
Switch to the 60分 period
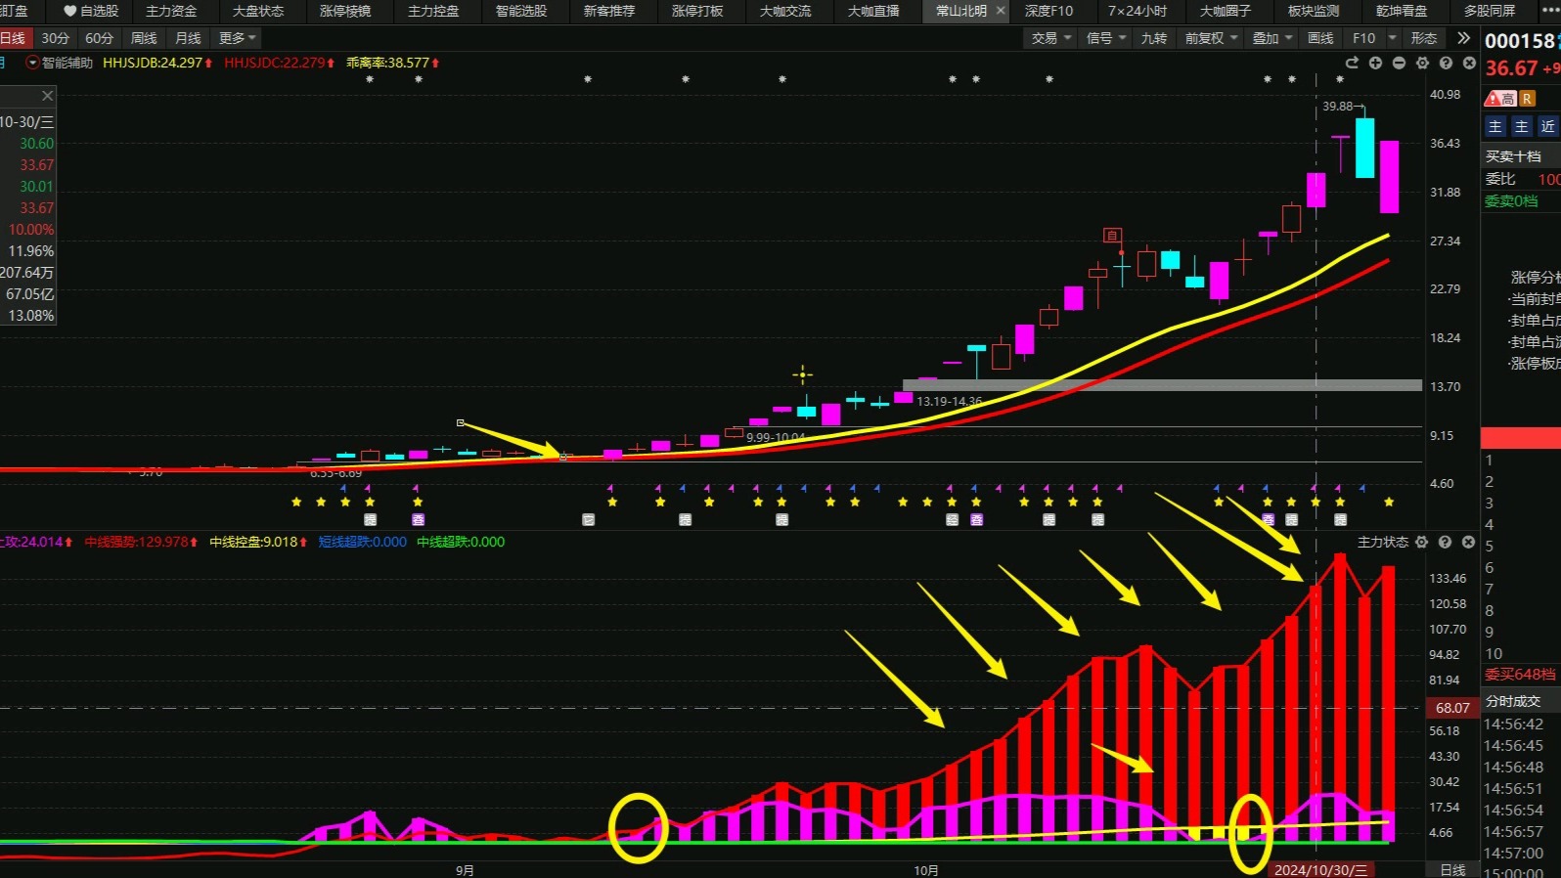100,38
